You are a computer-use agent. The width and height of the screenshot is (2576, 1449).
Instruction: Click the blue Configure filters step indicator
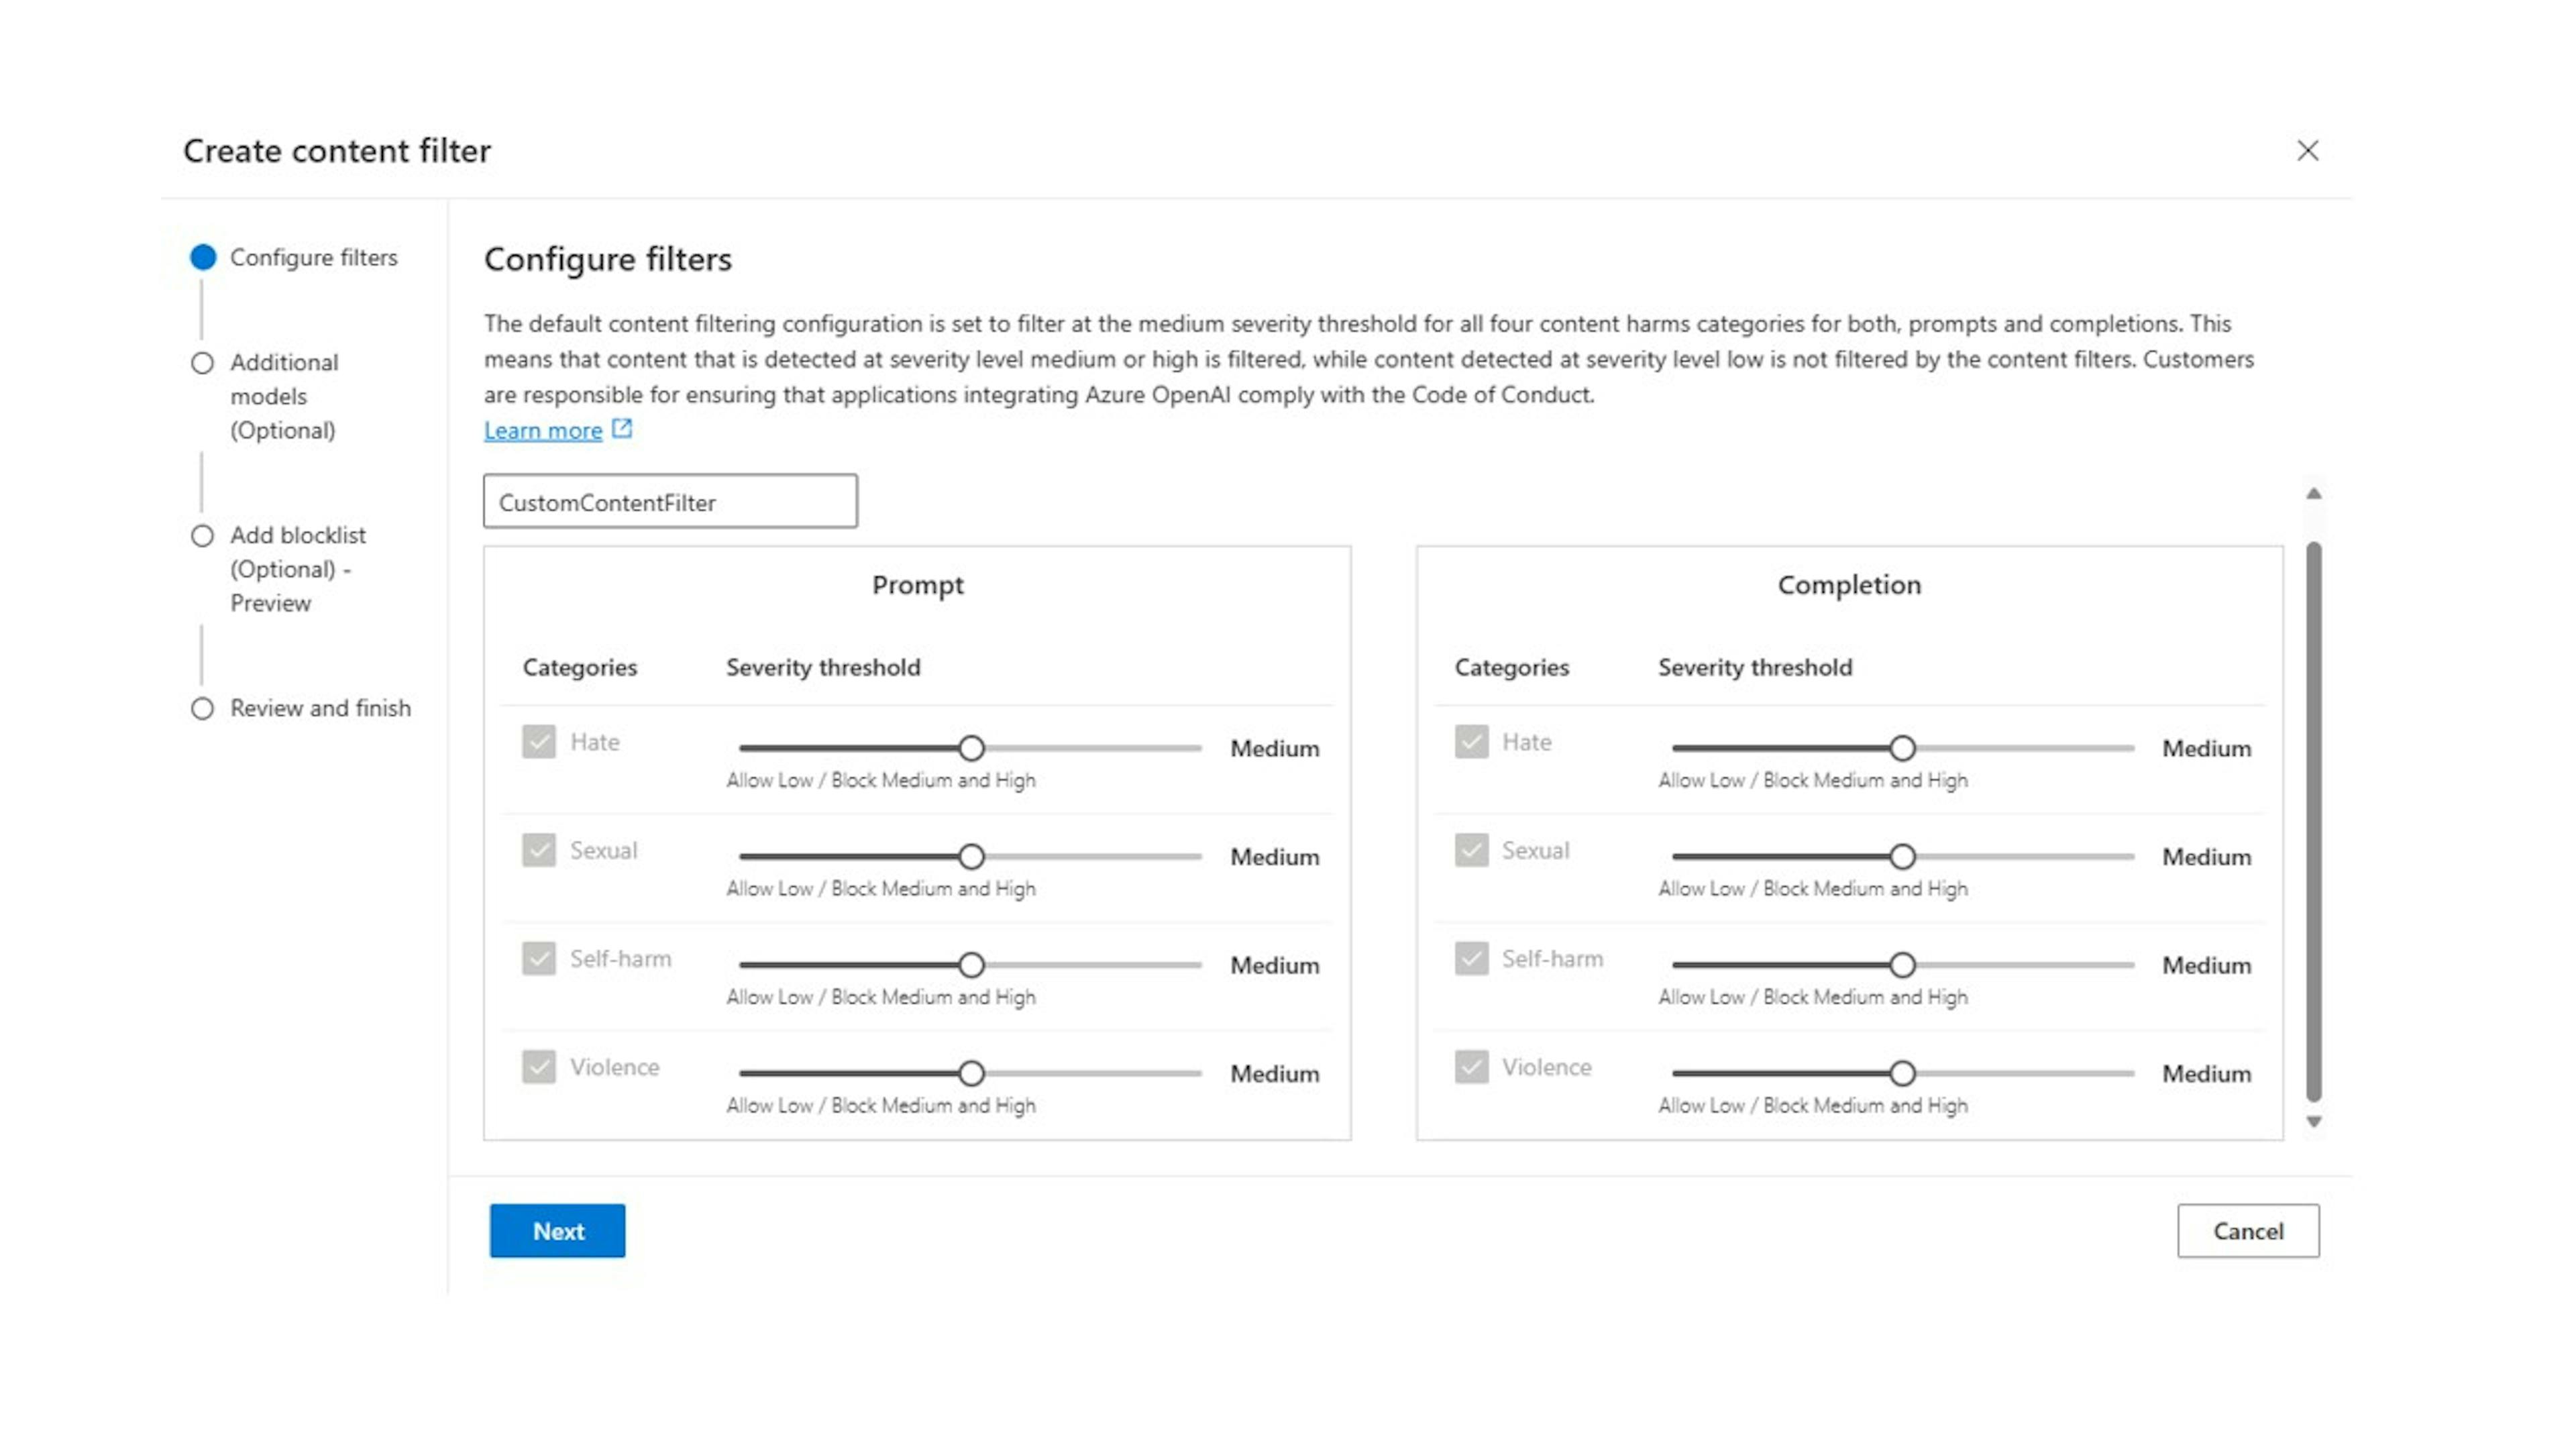pos(203,257)
